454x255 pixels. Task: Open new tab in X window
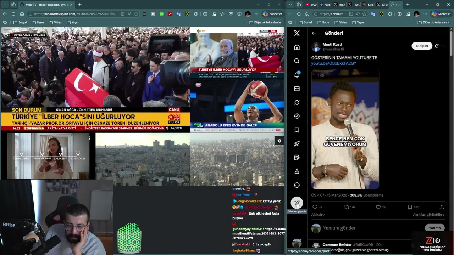point(407,5)
